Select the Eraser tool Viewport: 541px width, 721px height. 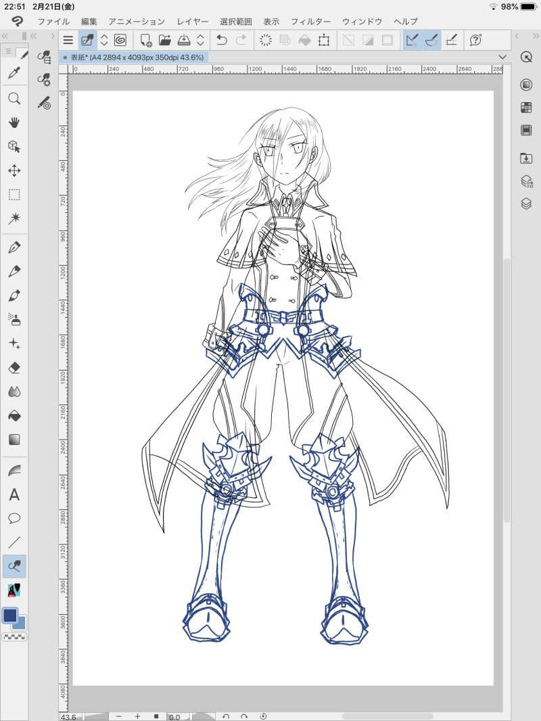[x=14, y=368]
